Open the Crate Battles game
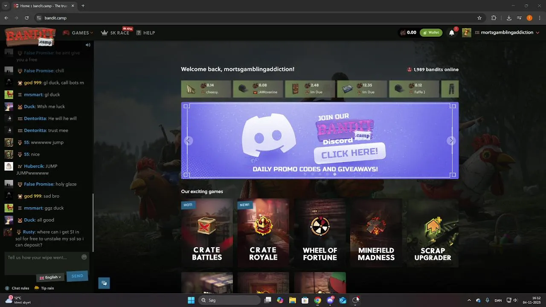This screenshot has height=307, width=546. 207,232
